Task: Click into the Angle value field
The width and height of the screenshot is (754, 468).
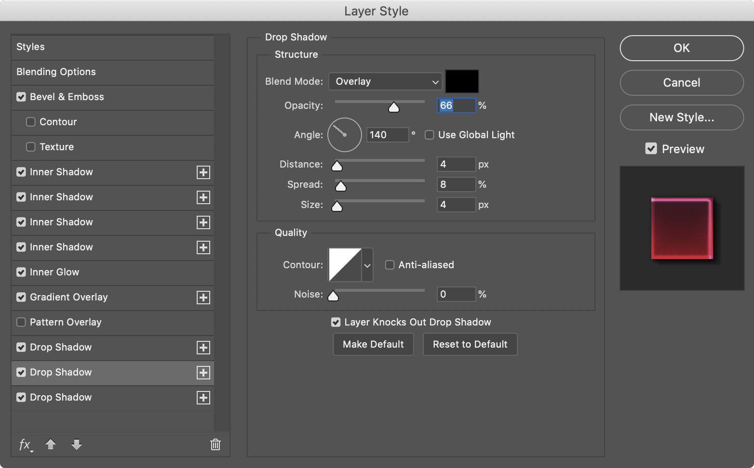Action: click(388, 135)
